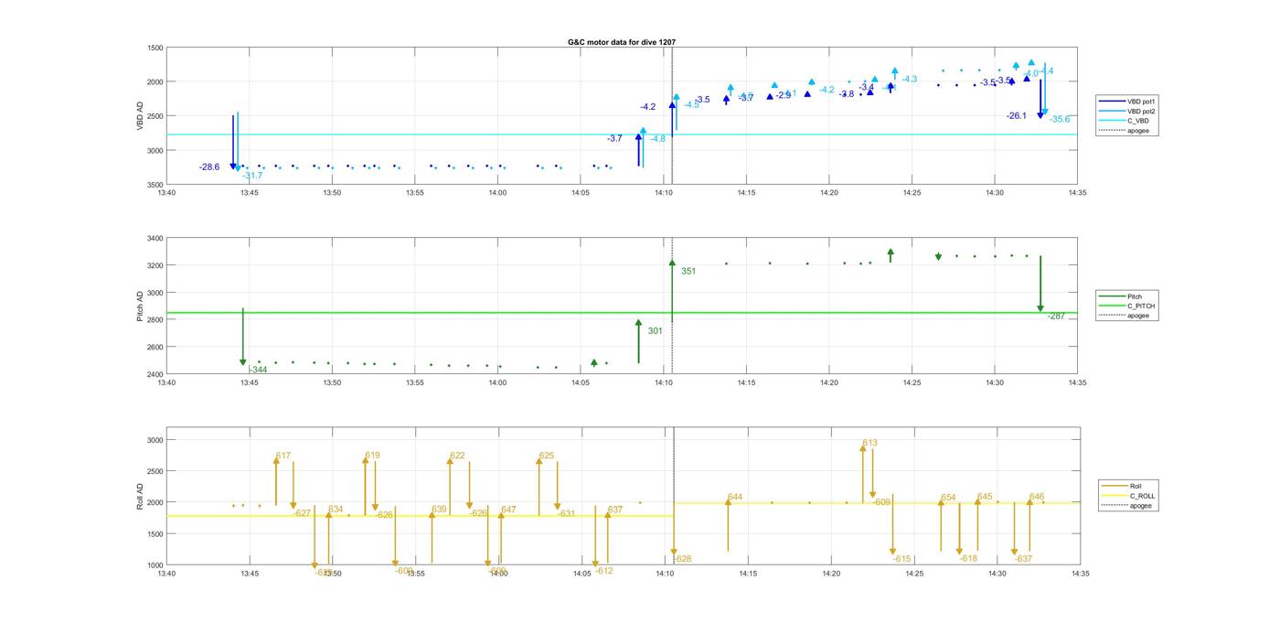Image resolution: width=1280 pixels, height=634 pixels.
Task: Click the '-609' roll data label
Action: pyautogui.click(x=881, y=502)
